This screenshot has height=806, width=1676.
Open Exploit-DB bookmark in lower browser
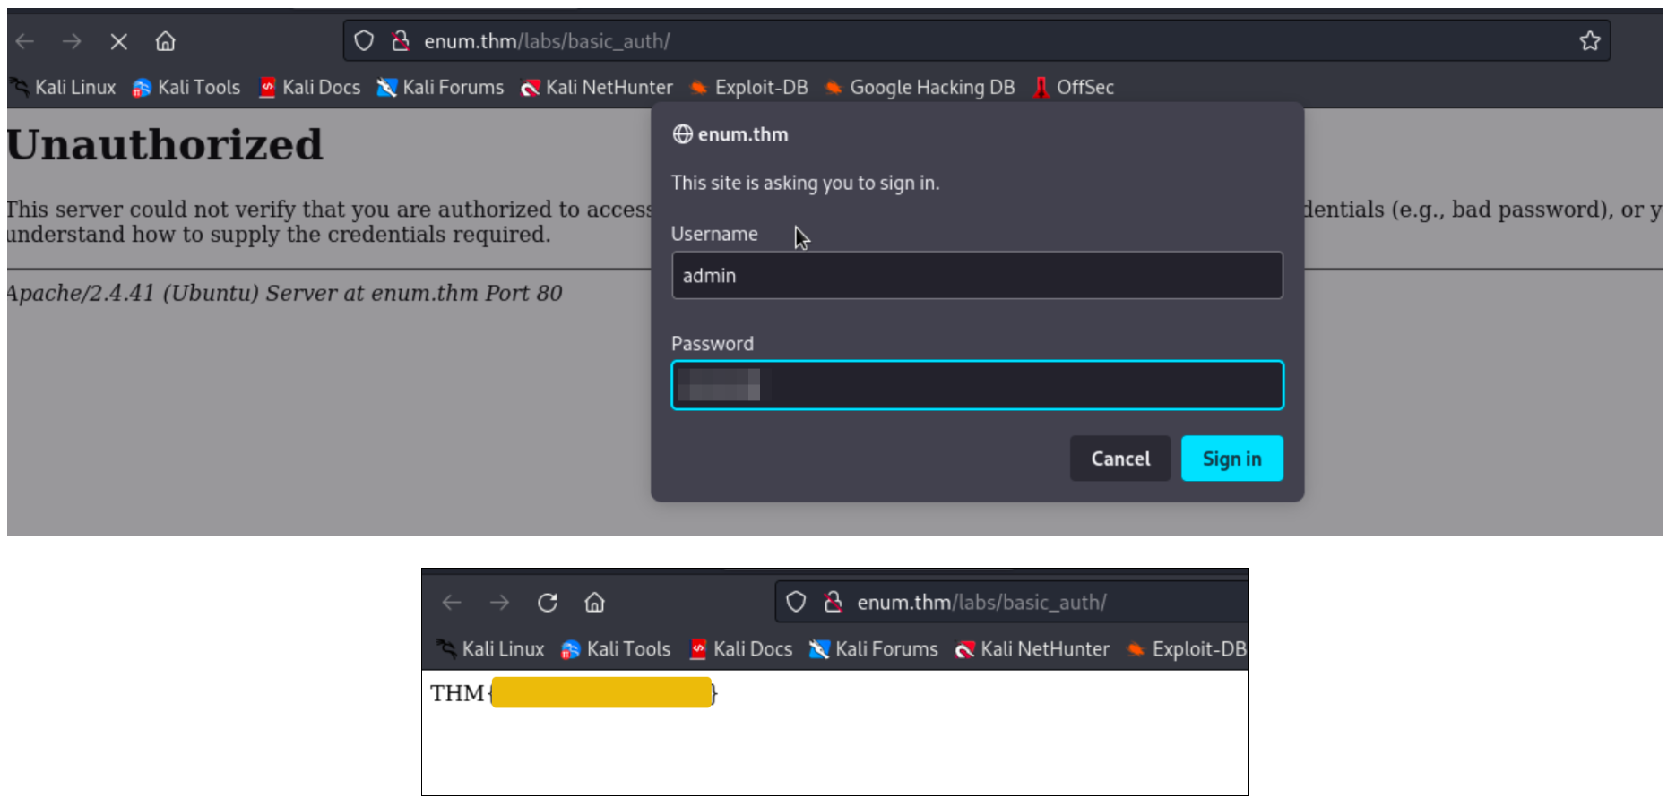[x=1188, y=649]
